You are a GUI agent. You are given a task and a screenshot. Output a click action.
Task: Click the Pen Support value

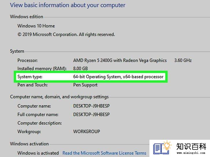85,85
